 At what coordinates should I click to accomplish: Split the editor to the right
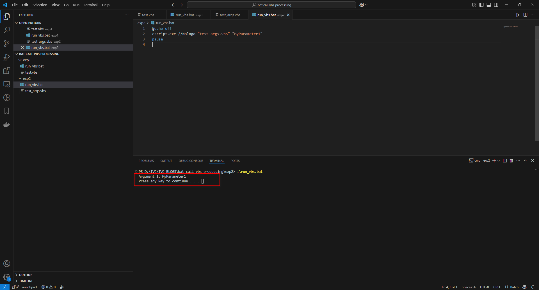[x=525, y=15]
